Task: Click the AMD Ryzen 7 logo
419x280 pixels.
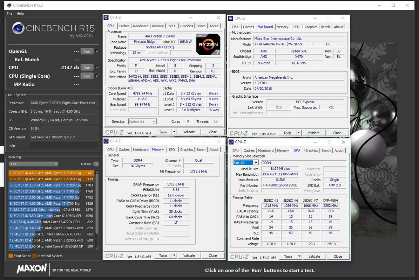Action: click(x=208, y=44)
